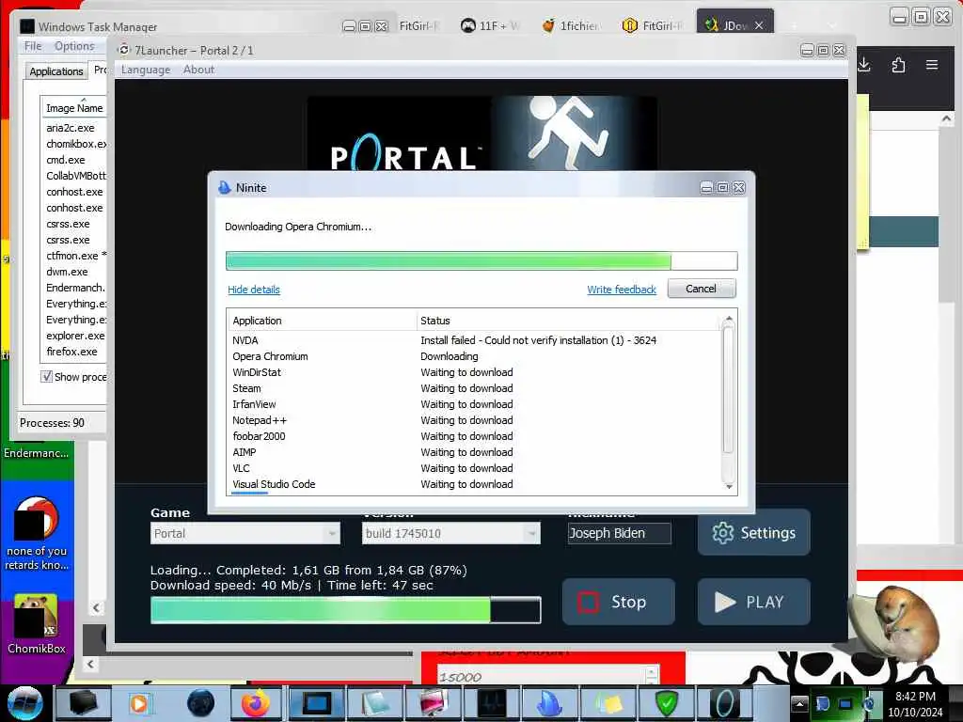The image size is (963, 722).
Task: Click 7Launcher download progress bar
Action: click(x=346, y=610)
